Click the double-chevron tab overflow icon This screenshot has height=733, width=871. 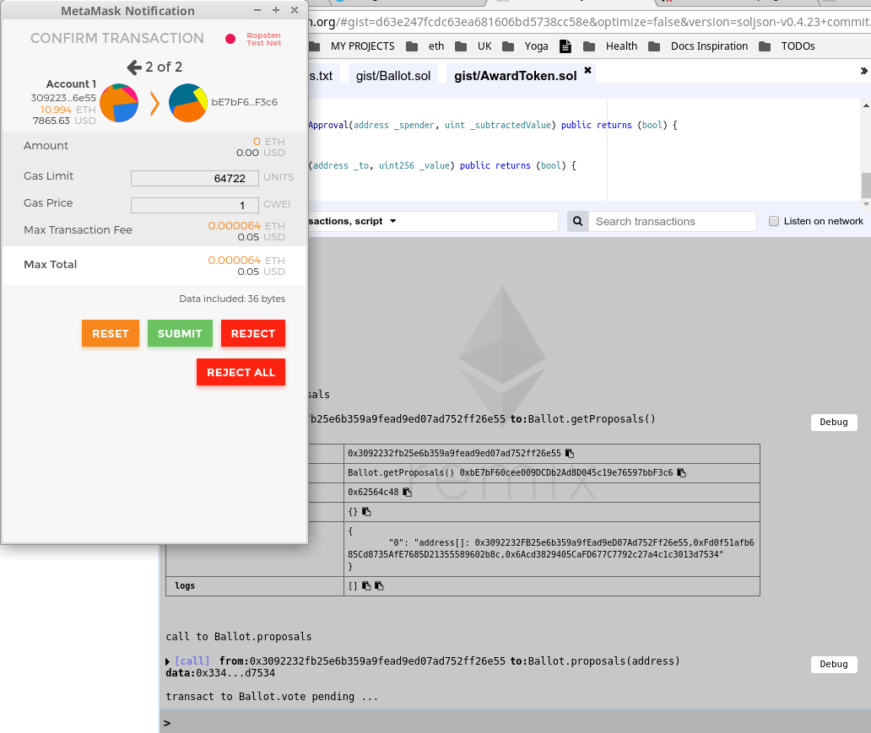(863, 71)
